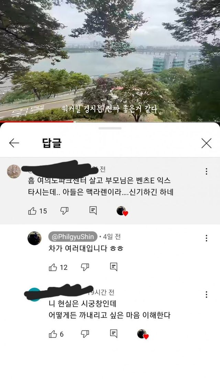Image resolution: width=220 pixels, height=382 pixels.
Task: Open options menu for the top comment
Action: pos(206,171)
